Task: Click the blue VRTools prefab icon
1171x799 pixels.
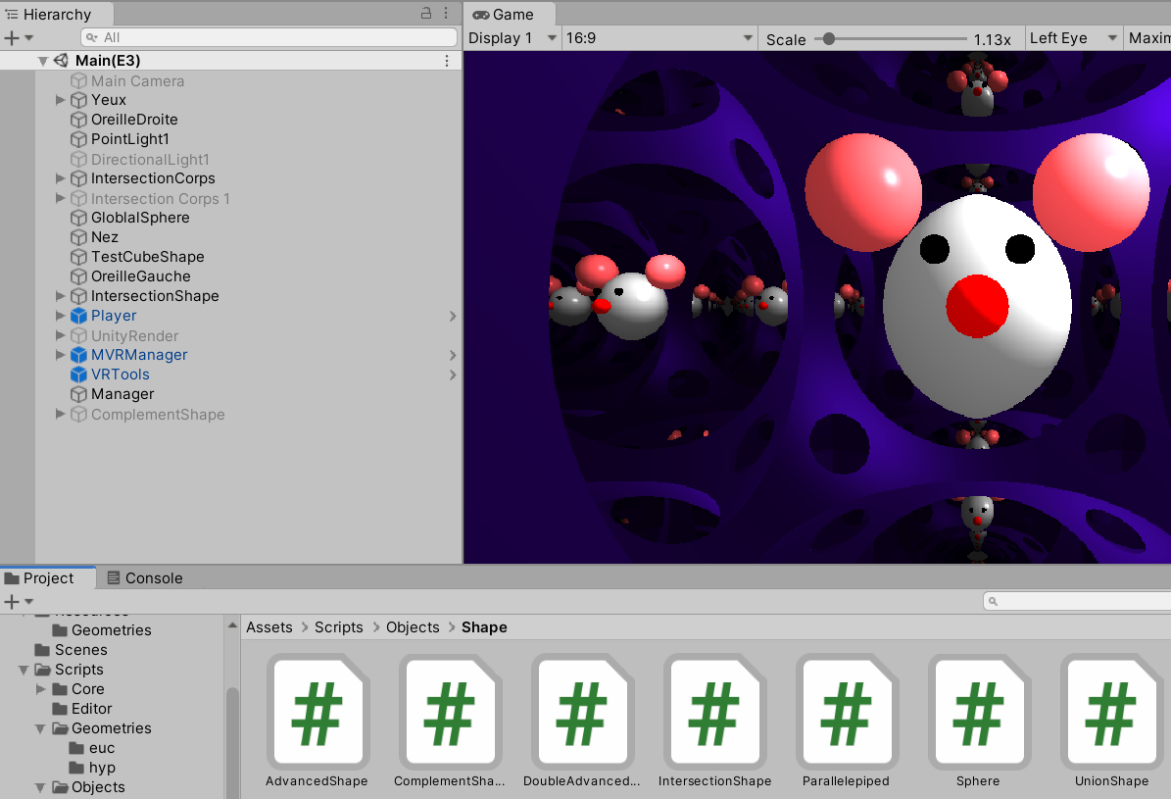Action: [x=78, y=375]
